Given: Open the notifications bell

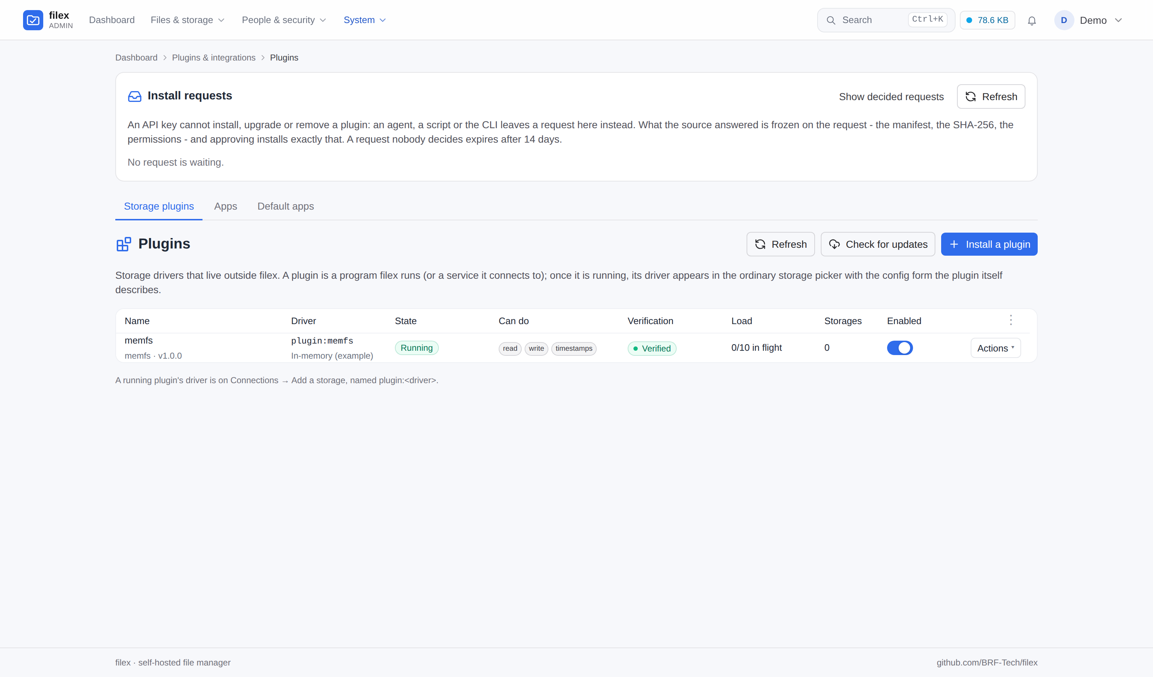Looking at the screenshot, I should pyautogui.click(x=1031, y=21).
